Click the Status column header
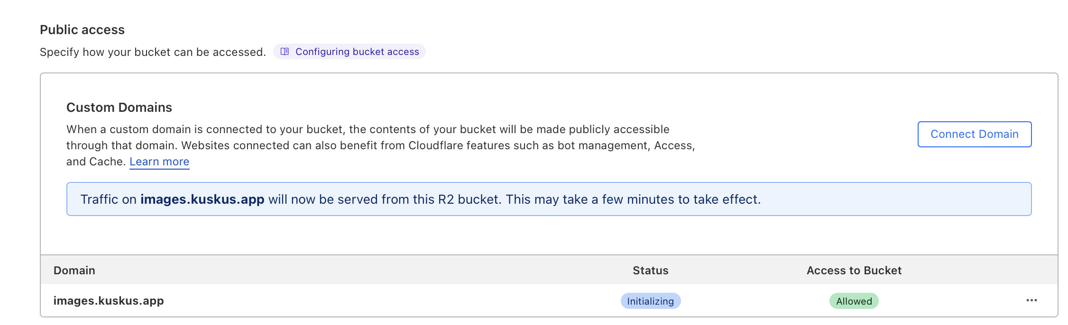The height and width of the screenshot is (325, 1068). pos(650,271)
